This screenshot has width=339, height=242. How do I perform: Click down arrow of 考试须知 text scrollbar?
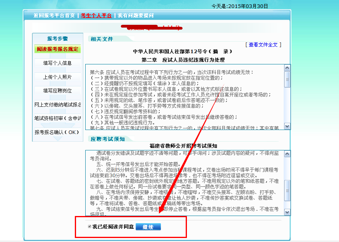point(287,212)
